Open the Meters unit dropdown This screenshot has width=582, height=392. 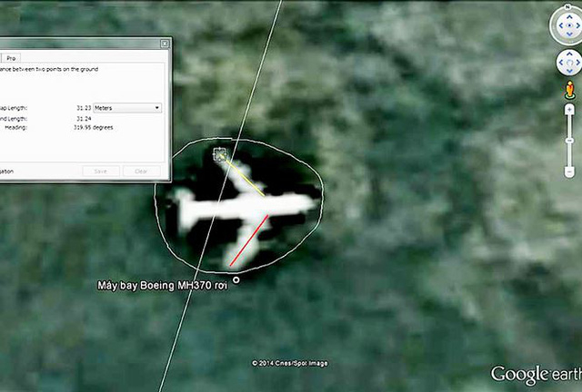click(x=126, y=107)
